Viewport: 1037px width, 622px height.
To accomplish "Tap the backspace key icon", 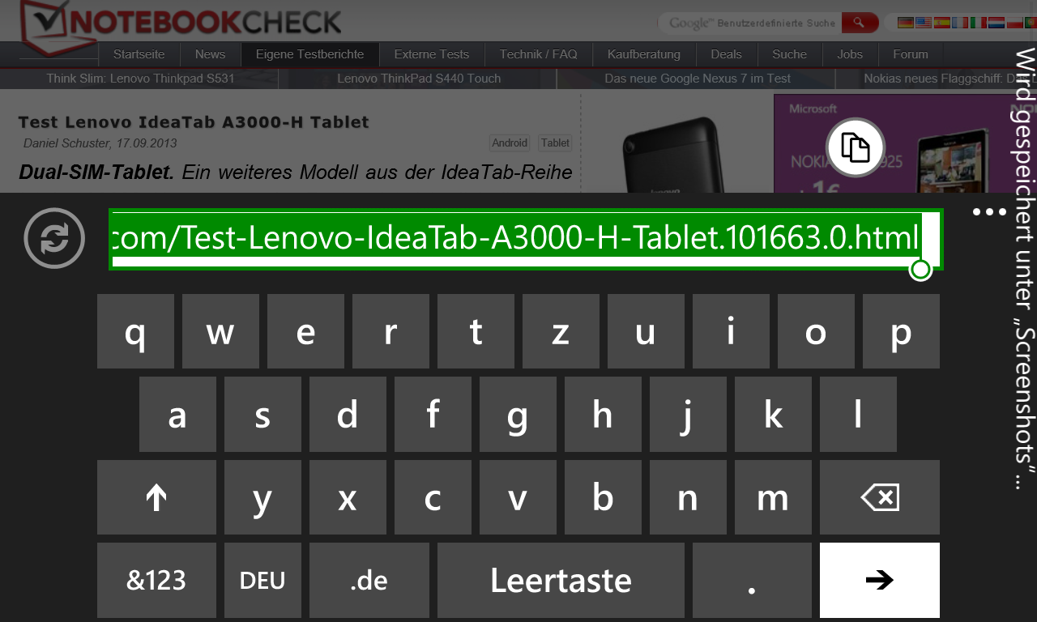I will click(x=880, y=497).
